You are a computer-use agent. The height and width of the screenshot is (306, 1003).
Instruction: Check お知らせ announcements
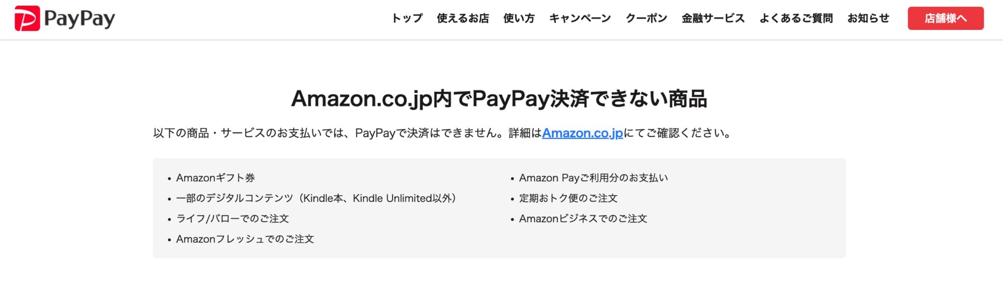[x=869, y=18]
